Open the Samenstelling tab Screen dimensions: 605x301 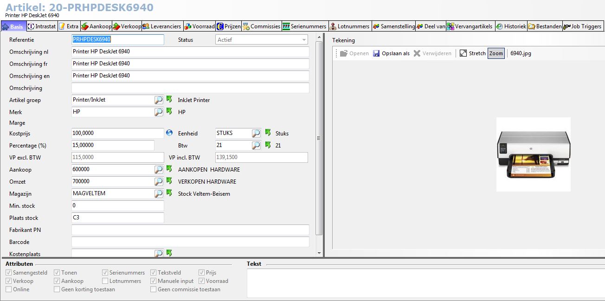393,26
